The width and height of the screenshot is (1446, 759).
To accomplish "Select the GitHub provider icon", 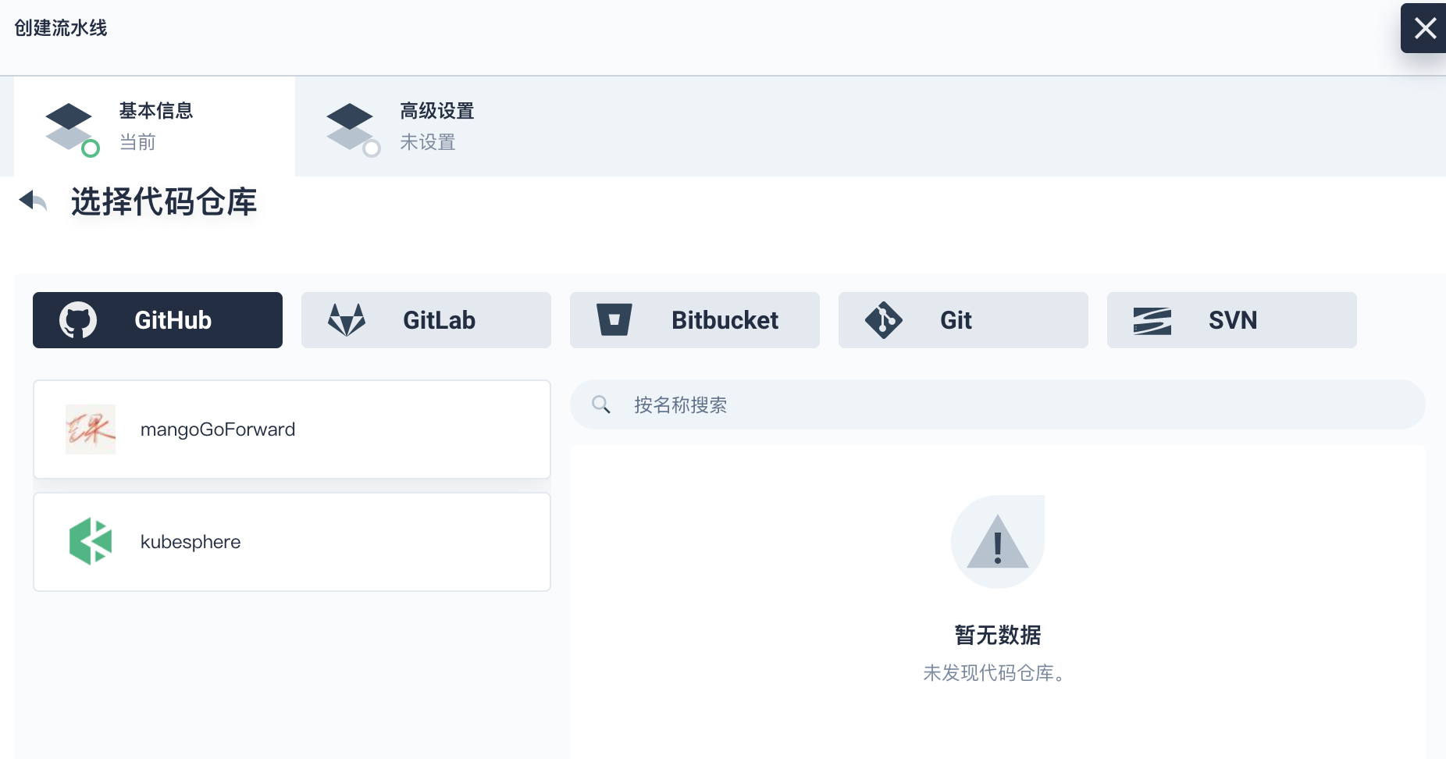I will coord(77,319).
